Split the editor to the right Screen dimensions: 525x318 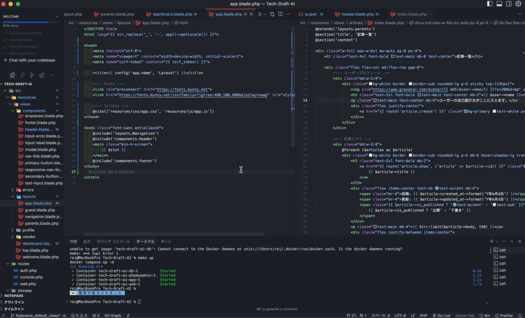[x=280, y=14]
